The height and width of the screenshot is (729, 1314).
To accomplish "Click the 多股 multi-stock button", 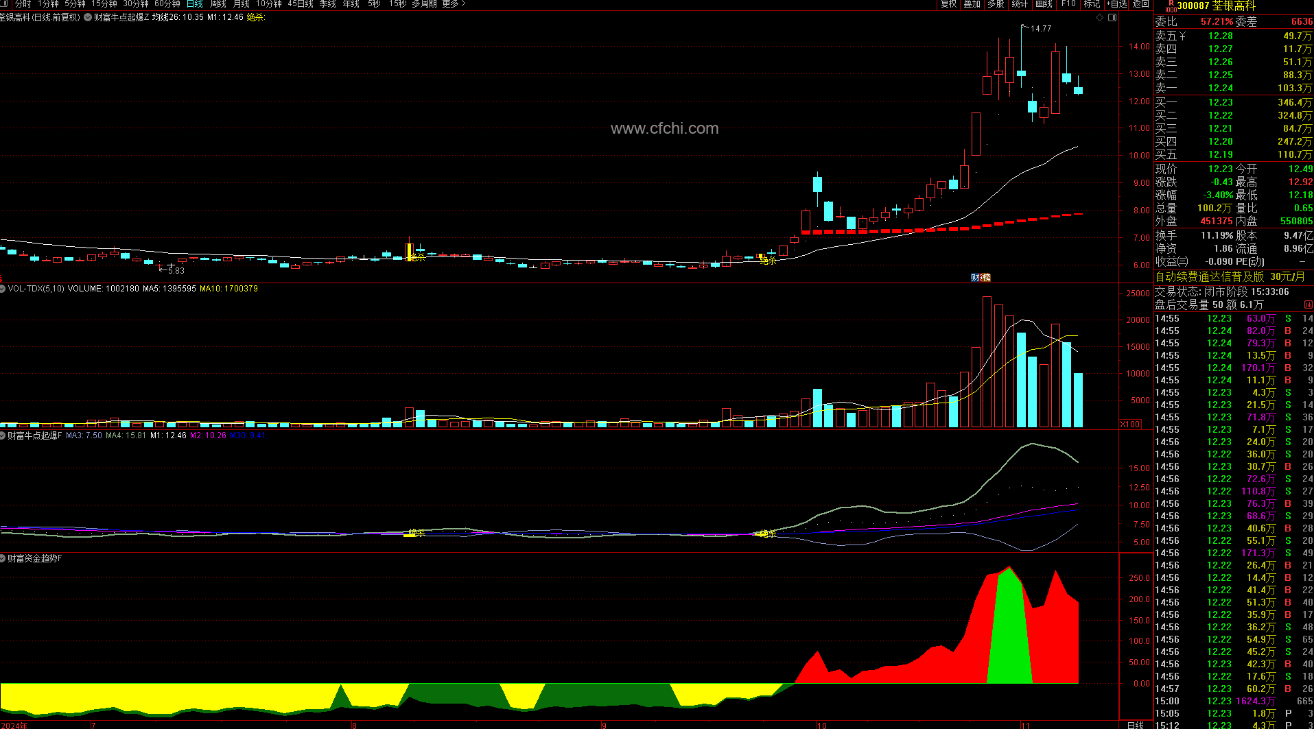I will pyautogui.click(x=996, y=4).
